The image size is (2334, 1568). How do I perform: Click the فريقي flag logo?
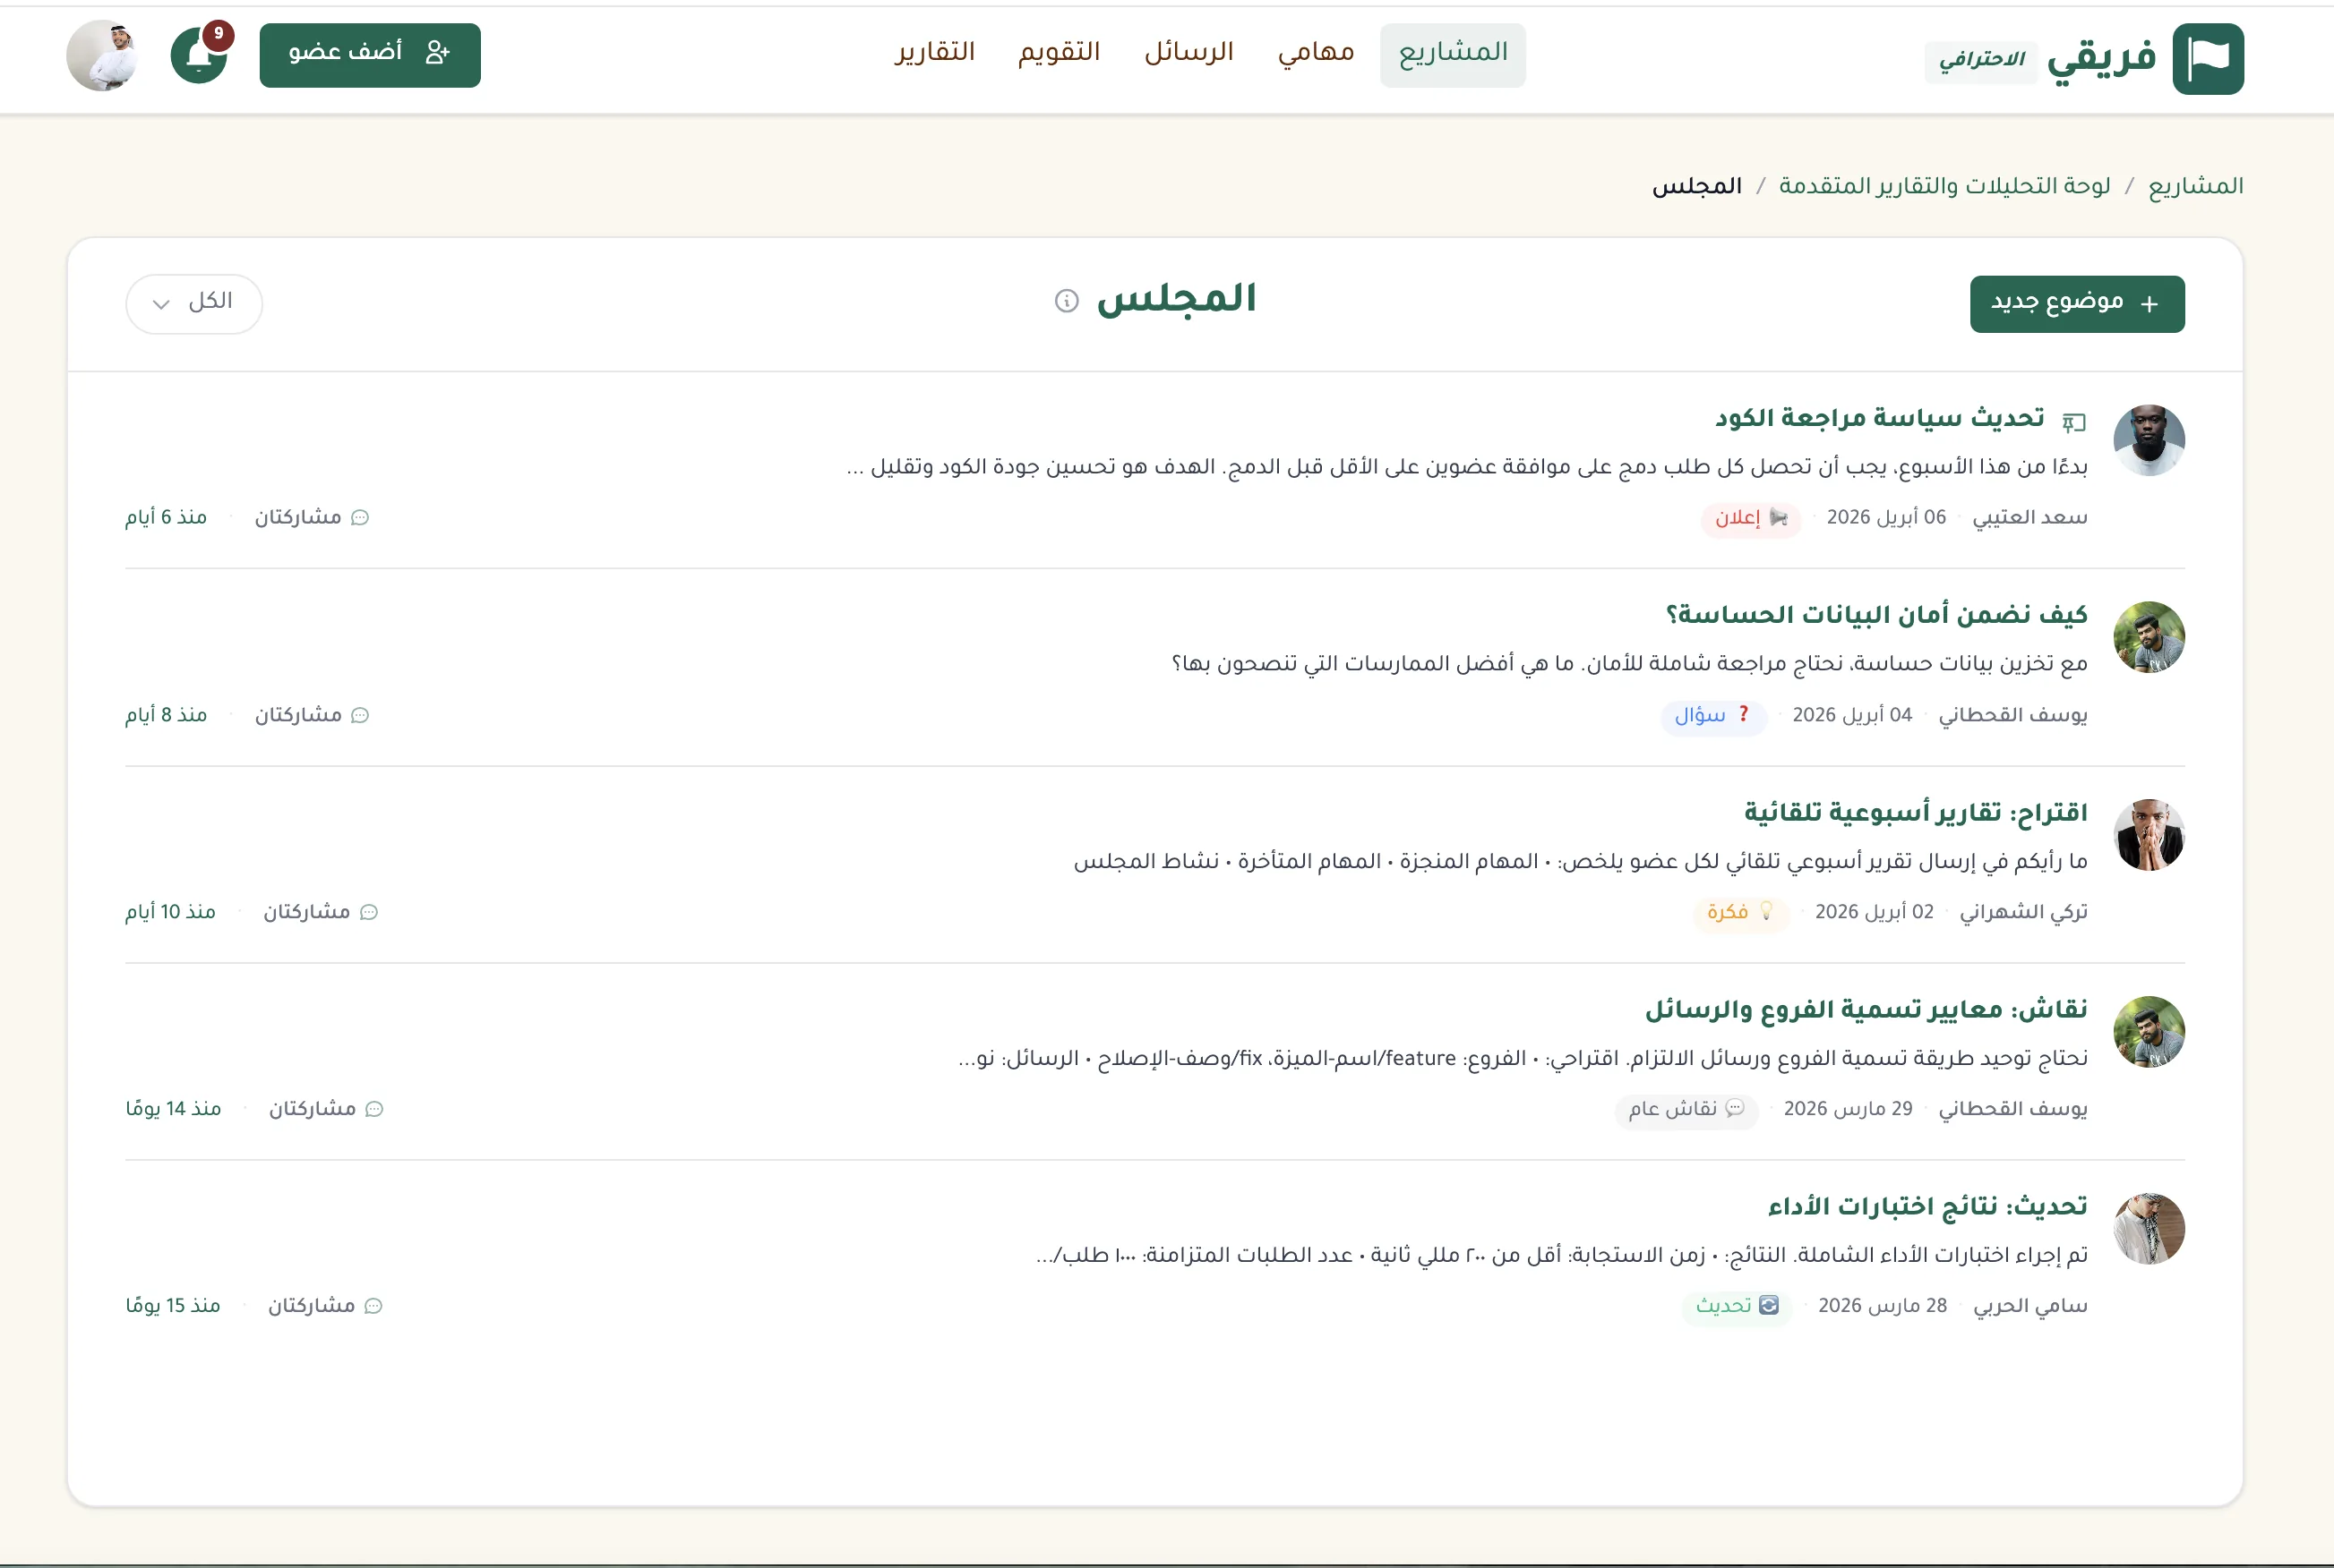pyautogui.click(x=2208, y=57)
